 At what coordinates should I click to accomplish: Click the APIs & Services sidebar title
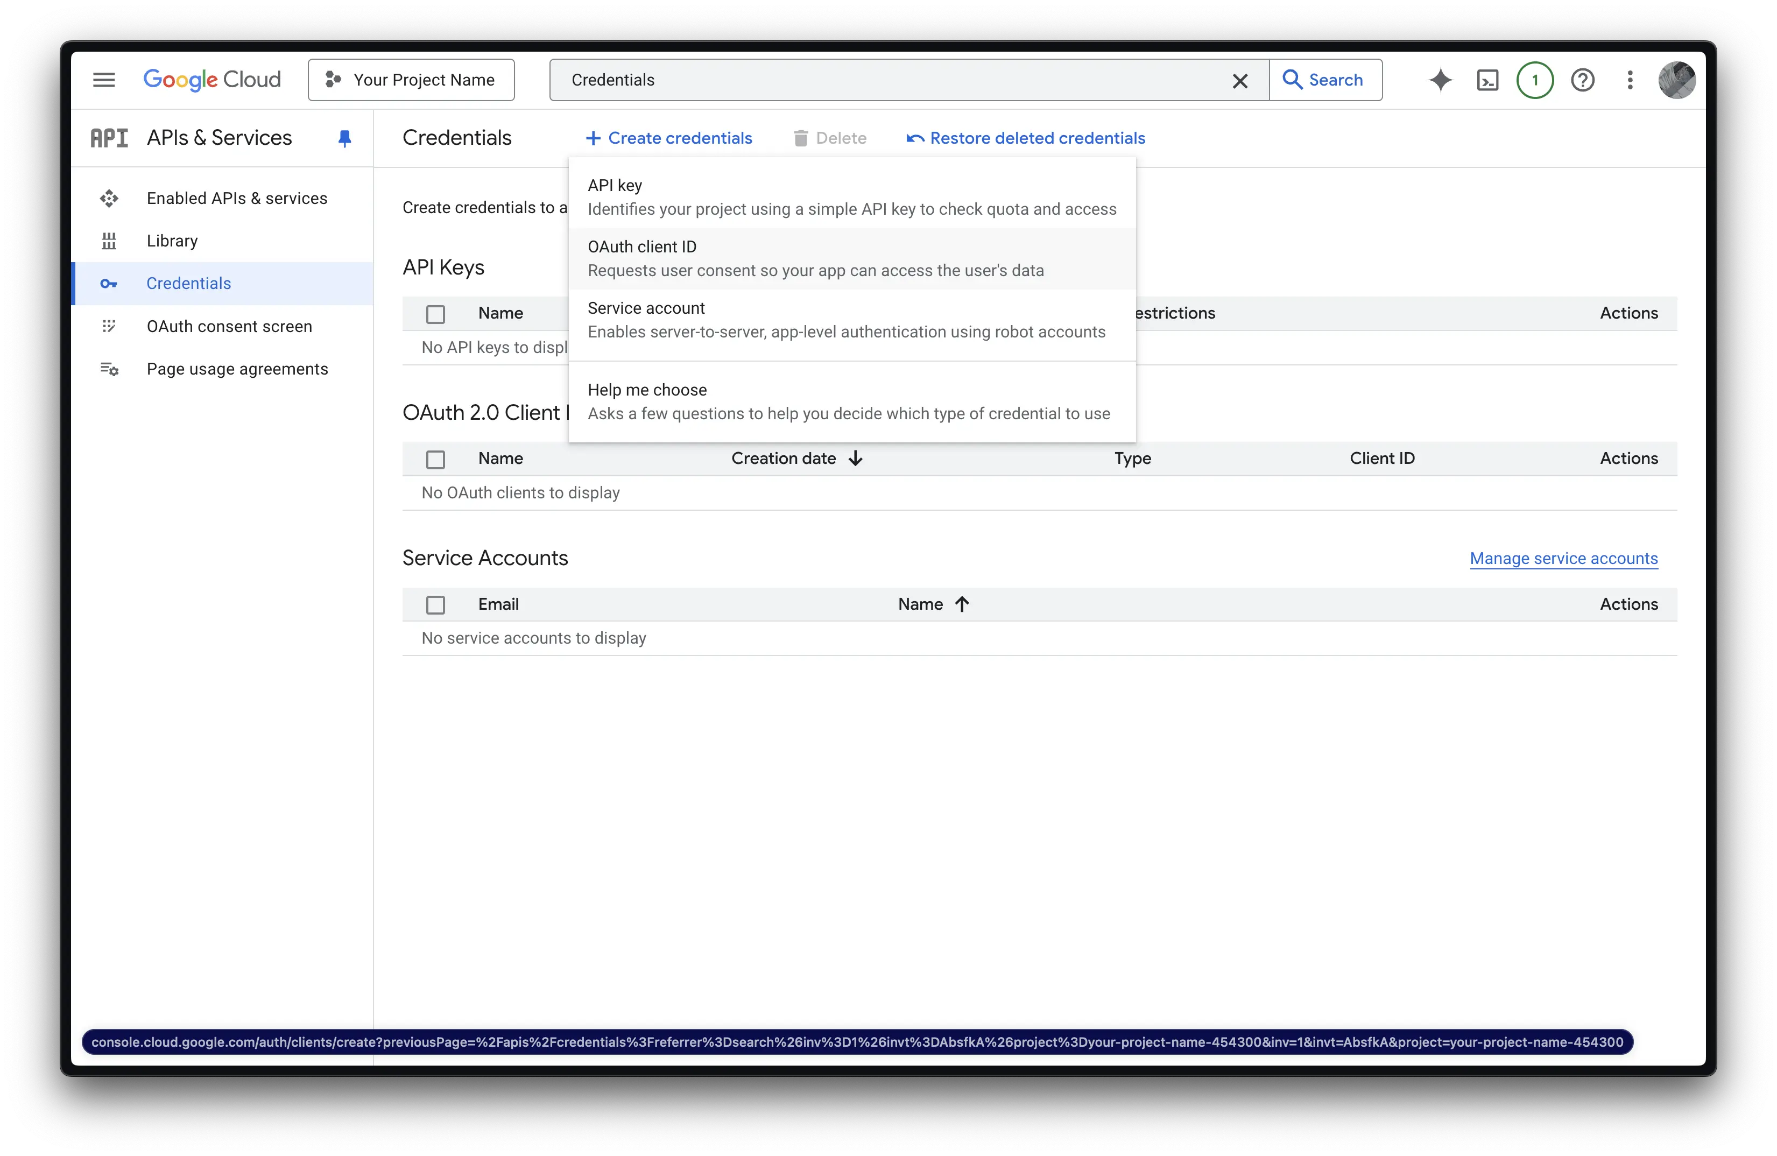coord(220,137)
